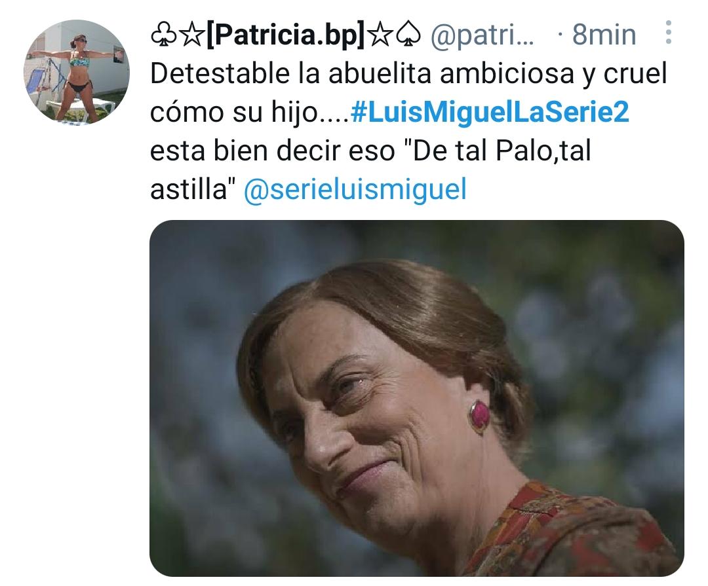708x586 pixels.
Task: Open the [Patricia.bp] display name
Action: coord(285,35)
